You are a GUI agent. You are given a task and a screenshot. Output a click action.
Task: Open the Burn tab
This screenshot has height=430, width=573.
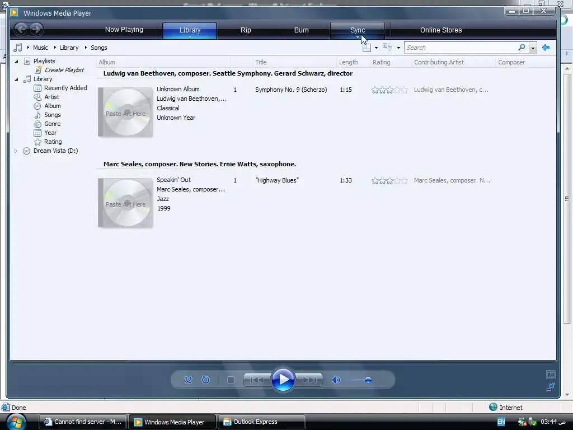coord(302,30)
